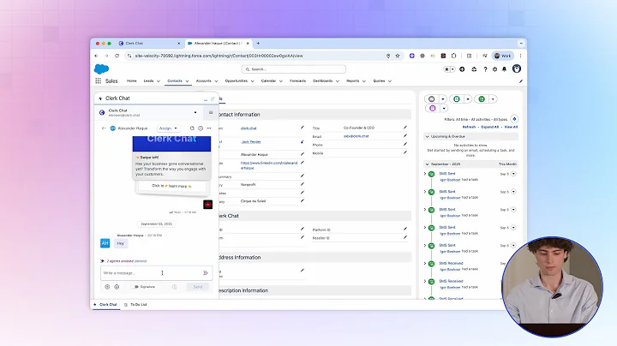Screen dimensions: 617x346
Task: Open the LinkedIn profile URL link
Action: pyautogui.click(x=269, y=165)
